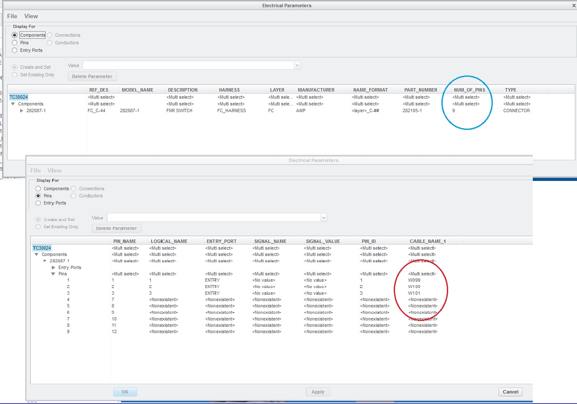
Task: Select the Connections display option
Action: point(73,189)
